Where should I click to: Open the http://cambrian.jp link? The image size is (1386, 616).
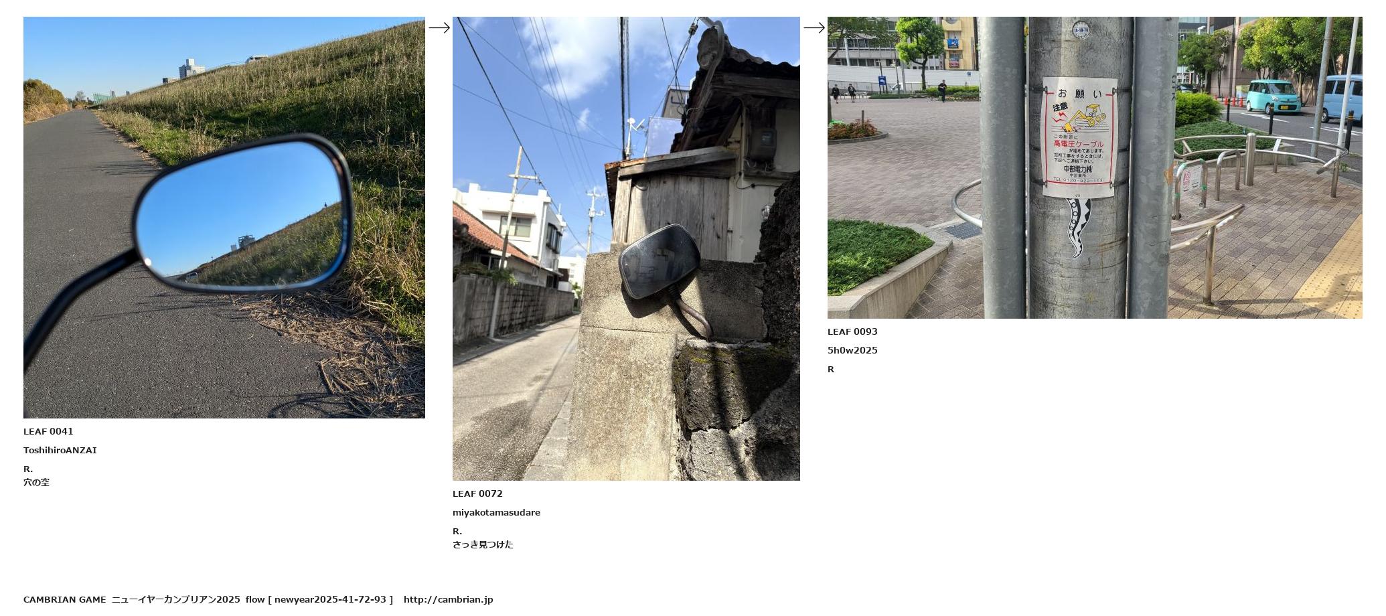449,600
